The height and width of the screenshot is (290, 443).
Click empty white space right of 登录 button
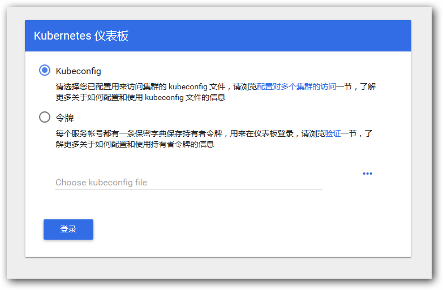(x=226, y=230)
